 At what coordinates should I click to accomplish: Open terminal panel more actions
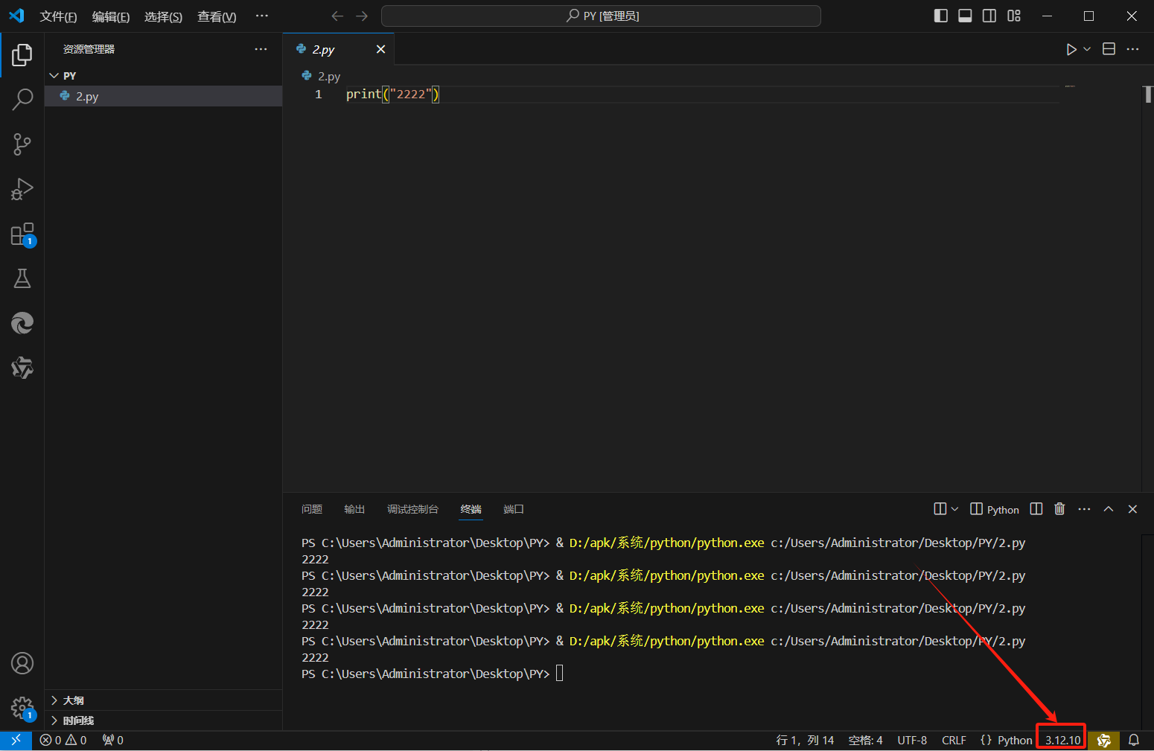[x=1084, y=509]
